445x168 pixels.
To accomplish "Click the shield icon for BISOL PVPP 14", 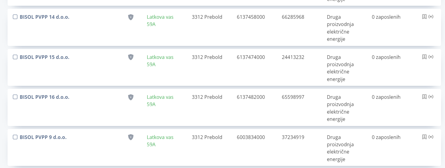I will [131, 17].
